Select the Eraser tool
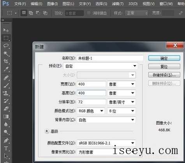The width and height of the screenshot is (185, 163). coord(6,109)
